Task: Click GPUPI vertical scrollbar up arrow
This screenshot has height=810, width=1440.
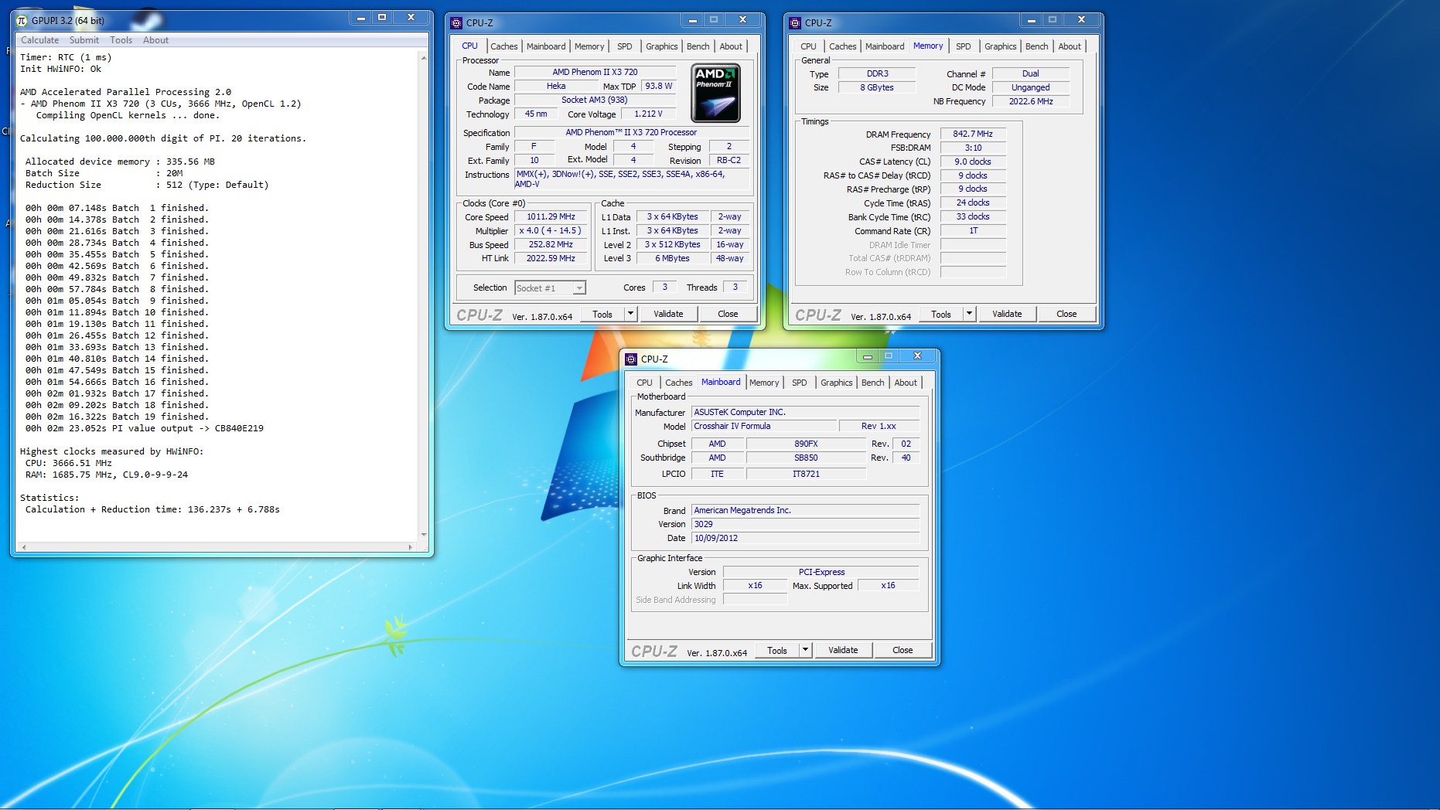Action: 424,57
